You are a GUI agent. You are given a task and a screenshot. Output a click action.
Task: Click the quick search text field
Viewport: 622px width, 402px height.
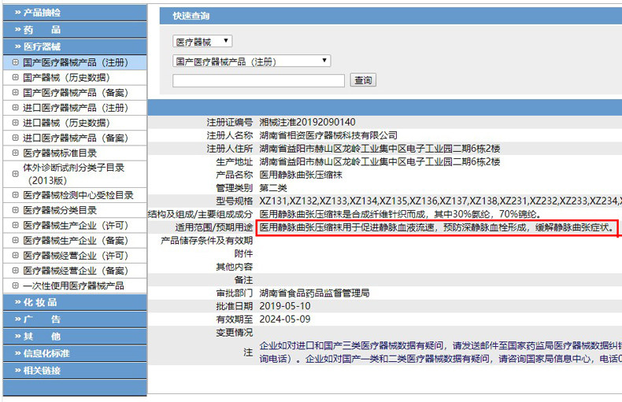[258, 80]
